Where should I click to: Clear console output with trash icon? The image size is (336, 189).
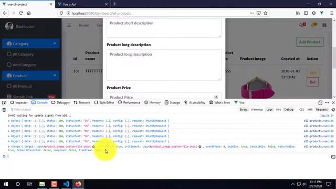click(x=4, y=110)
